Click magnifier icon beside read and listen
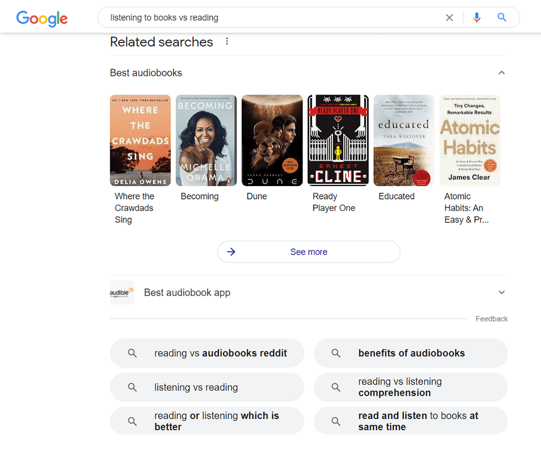541x462 pixels. click(x=336, y=421)
